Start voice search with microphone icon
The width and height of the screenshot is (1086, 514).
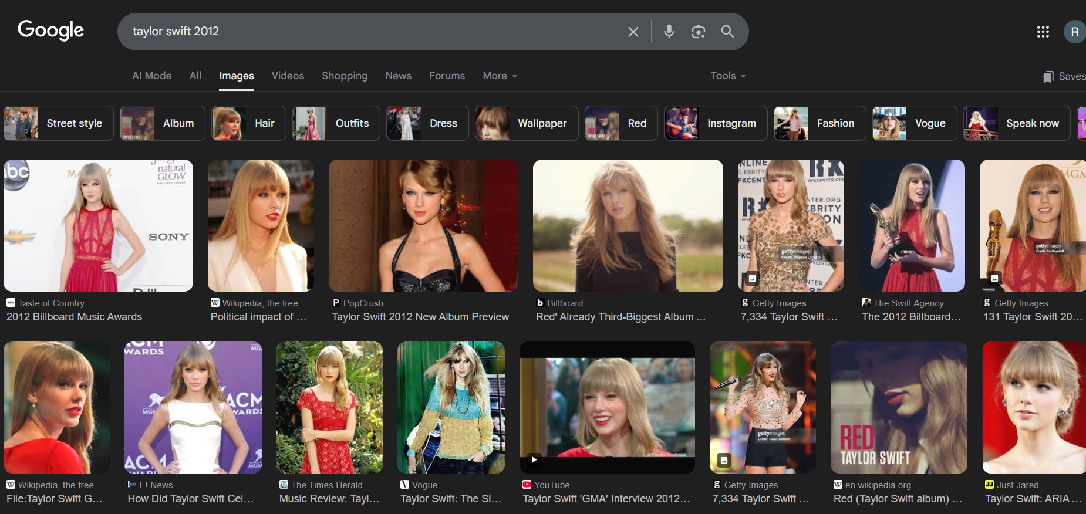coord(669,32)
